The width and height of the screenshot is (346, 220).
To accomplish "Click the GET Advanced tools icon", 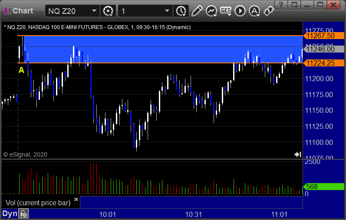I will coord(226,11).
